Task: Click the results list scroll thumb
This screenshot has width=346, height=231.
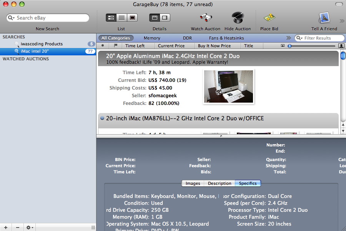Action: [x=343, y=55]
